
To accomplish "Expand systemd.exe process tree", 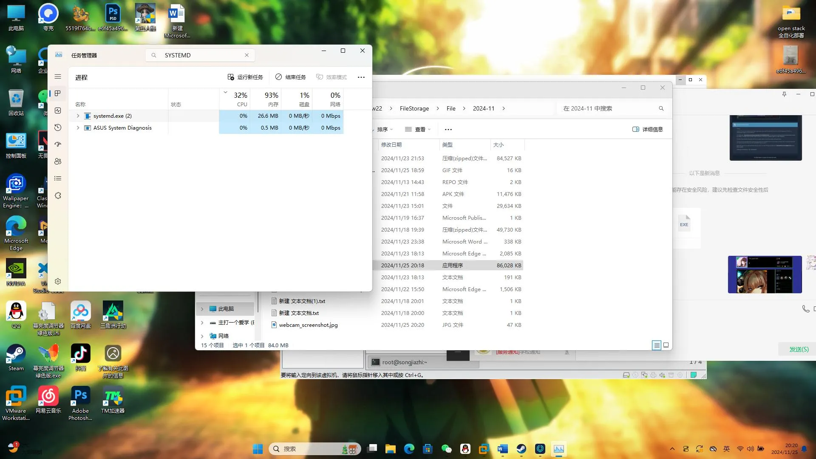I will pyautogui.click(x=78, y=116).
